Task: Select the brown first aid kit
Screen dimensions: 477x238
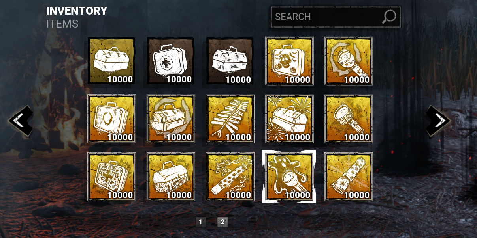Action: (170, 61)
